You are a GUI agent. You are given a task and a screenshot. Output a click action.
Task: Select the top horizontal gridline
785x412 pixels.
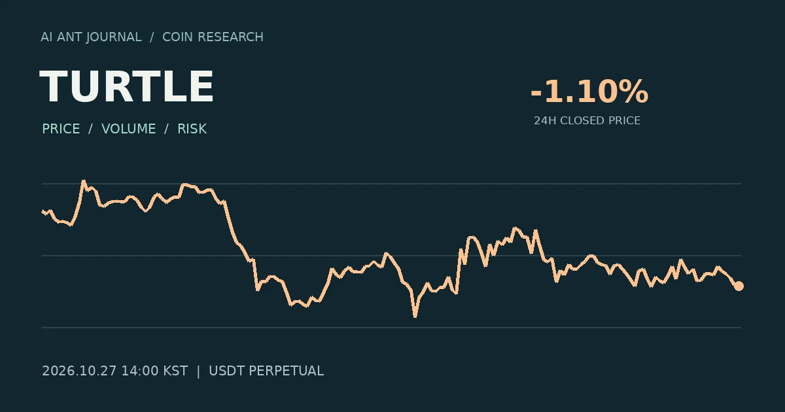coord(391,184)
